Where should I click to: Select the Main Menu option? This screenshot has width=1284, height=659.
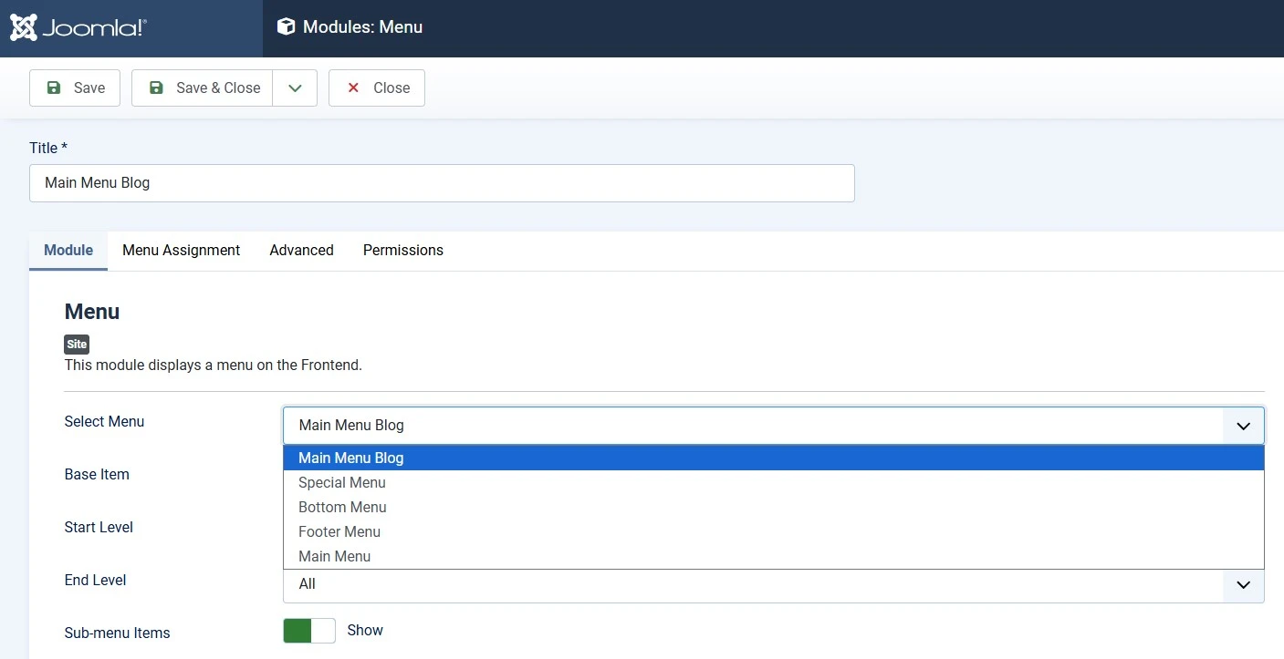[x=774, y=556]
